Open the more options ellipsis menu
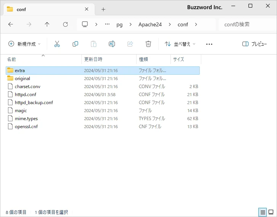Screen dimensions: 277x217 [209, 44]
